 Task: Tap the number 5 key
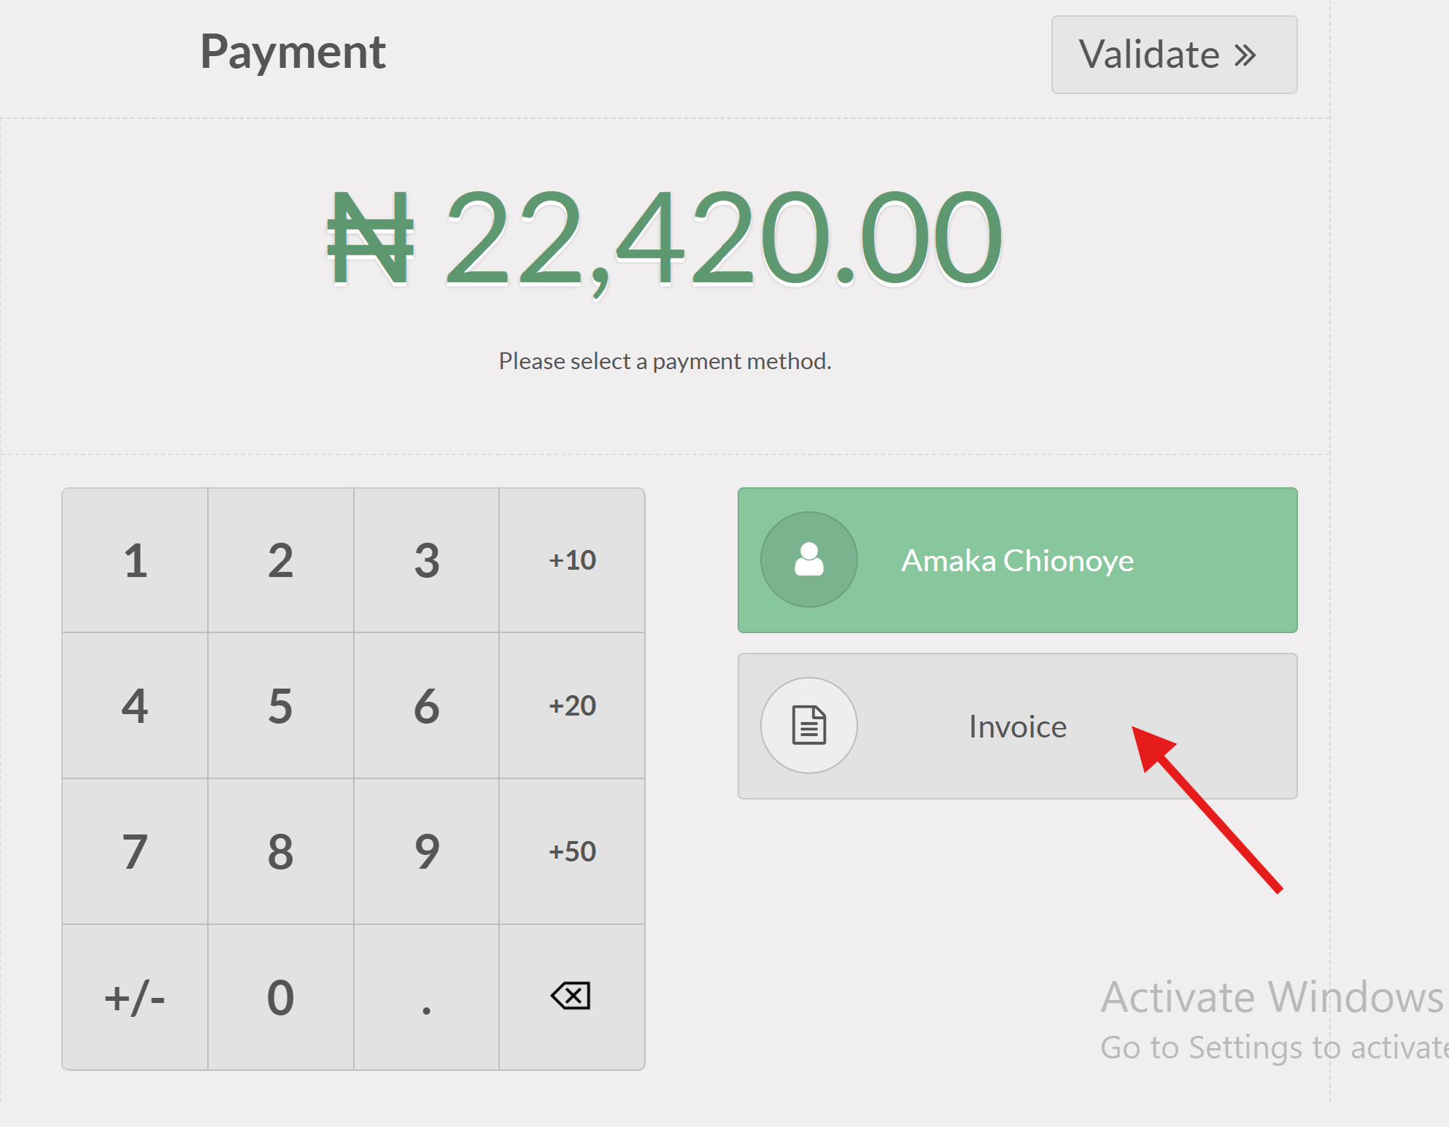281,705
